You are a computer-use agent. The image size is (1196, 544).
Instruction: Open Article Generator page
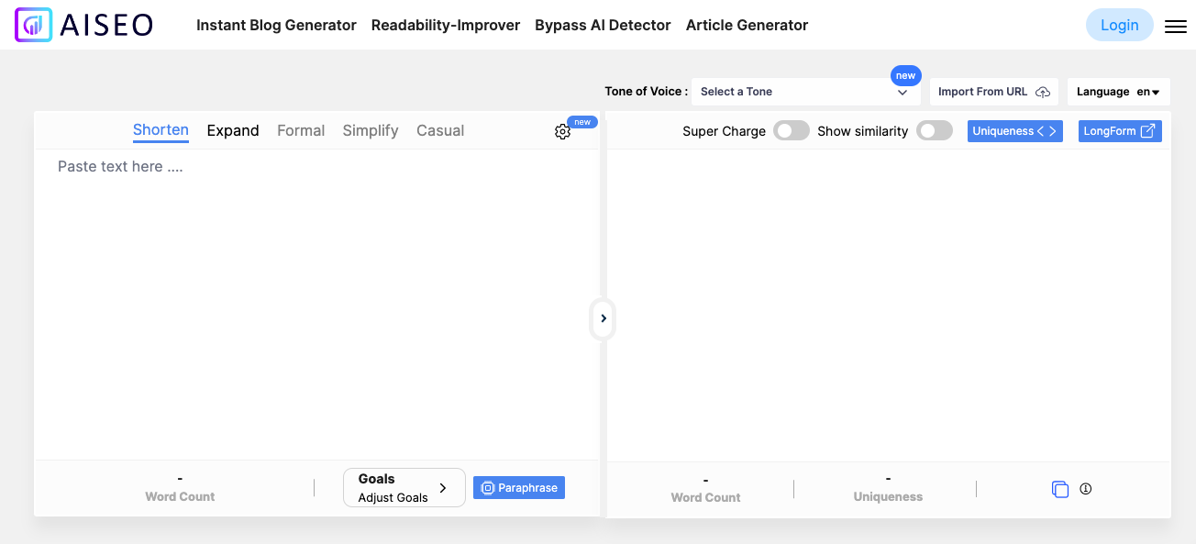click(x=747, y=26)
